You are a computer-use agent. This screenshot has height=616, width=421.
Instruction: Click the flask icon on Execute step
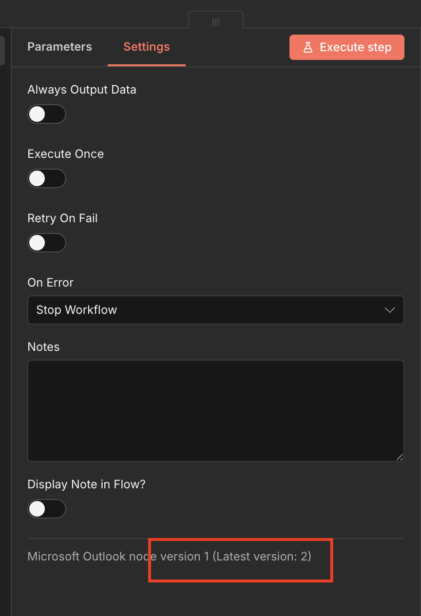click(x=307, y=47)
